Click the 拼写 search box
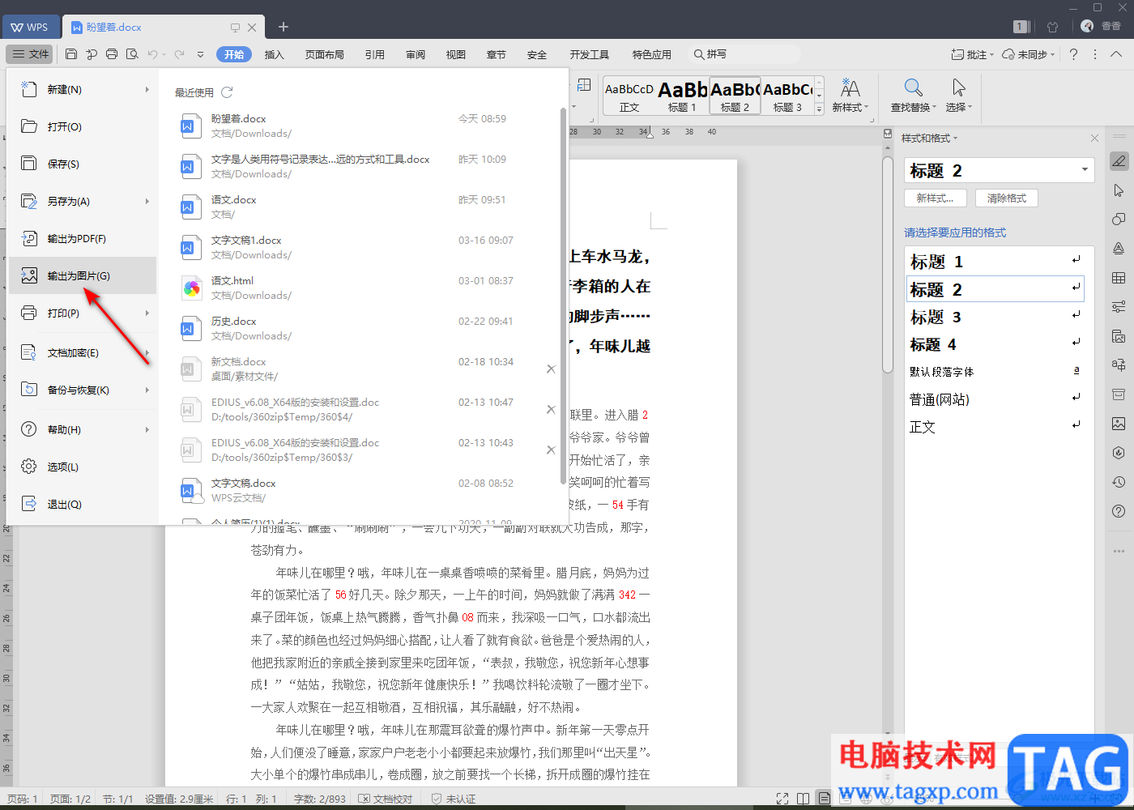1134x810 pixels. [x=744, y=54]
